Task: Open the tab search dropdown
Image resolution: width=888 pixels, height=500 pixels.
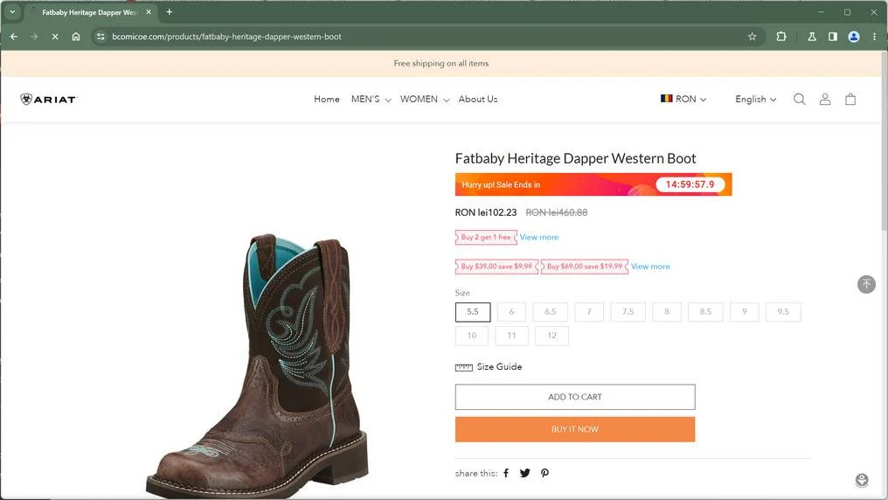Action: (x=12, y=12)
